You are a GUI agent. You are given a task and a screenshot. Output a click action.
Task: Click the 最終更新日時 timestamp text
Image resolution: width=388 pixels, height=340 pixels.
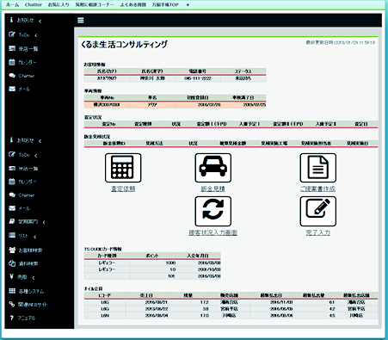tap(341, 42)
